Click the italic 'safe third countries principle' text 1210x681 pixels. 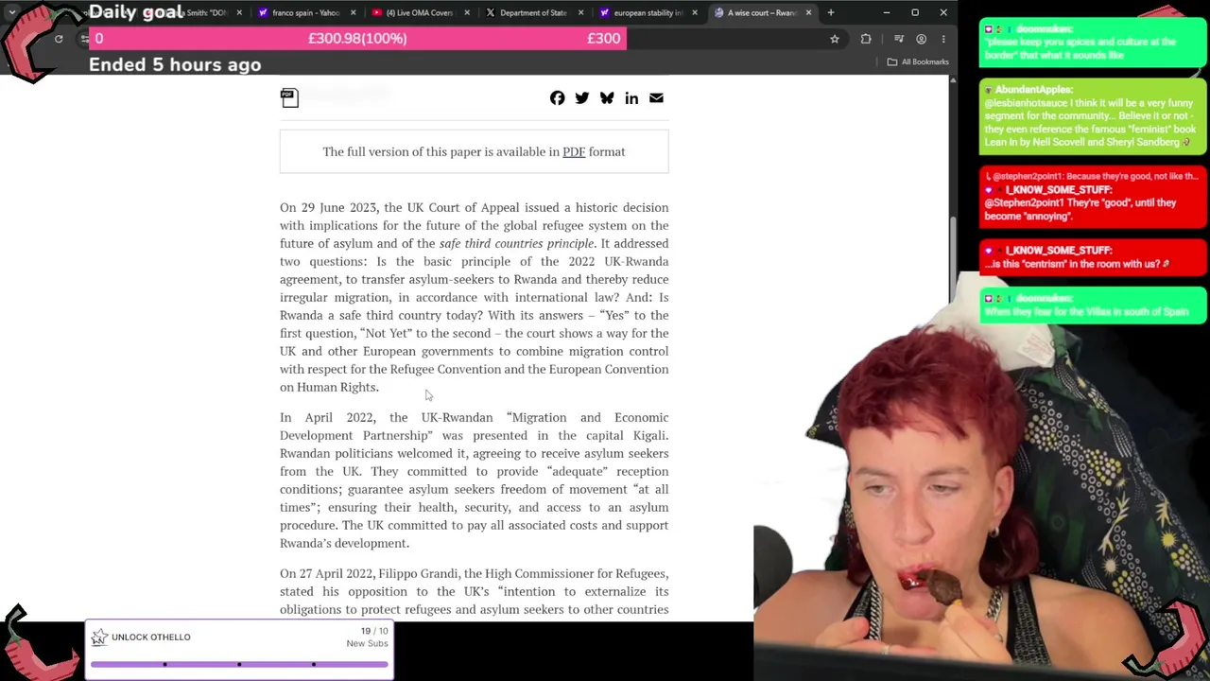[x=516, y=243]
